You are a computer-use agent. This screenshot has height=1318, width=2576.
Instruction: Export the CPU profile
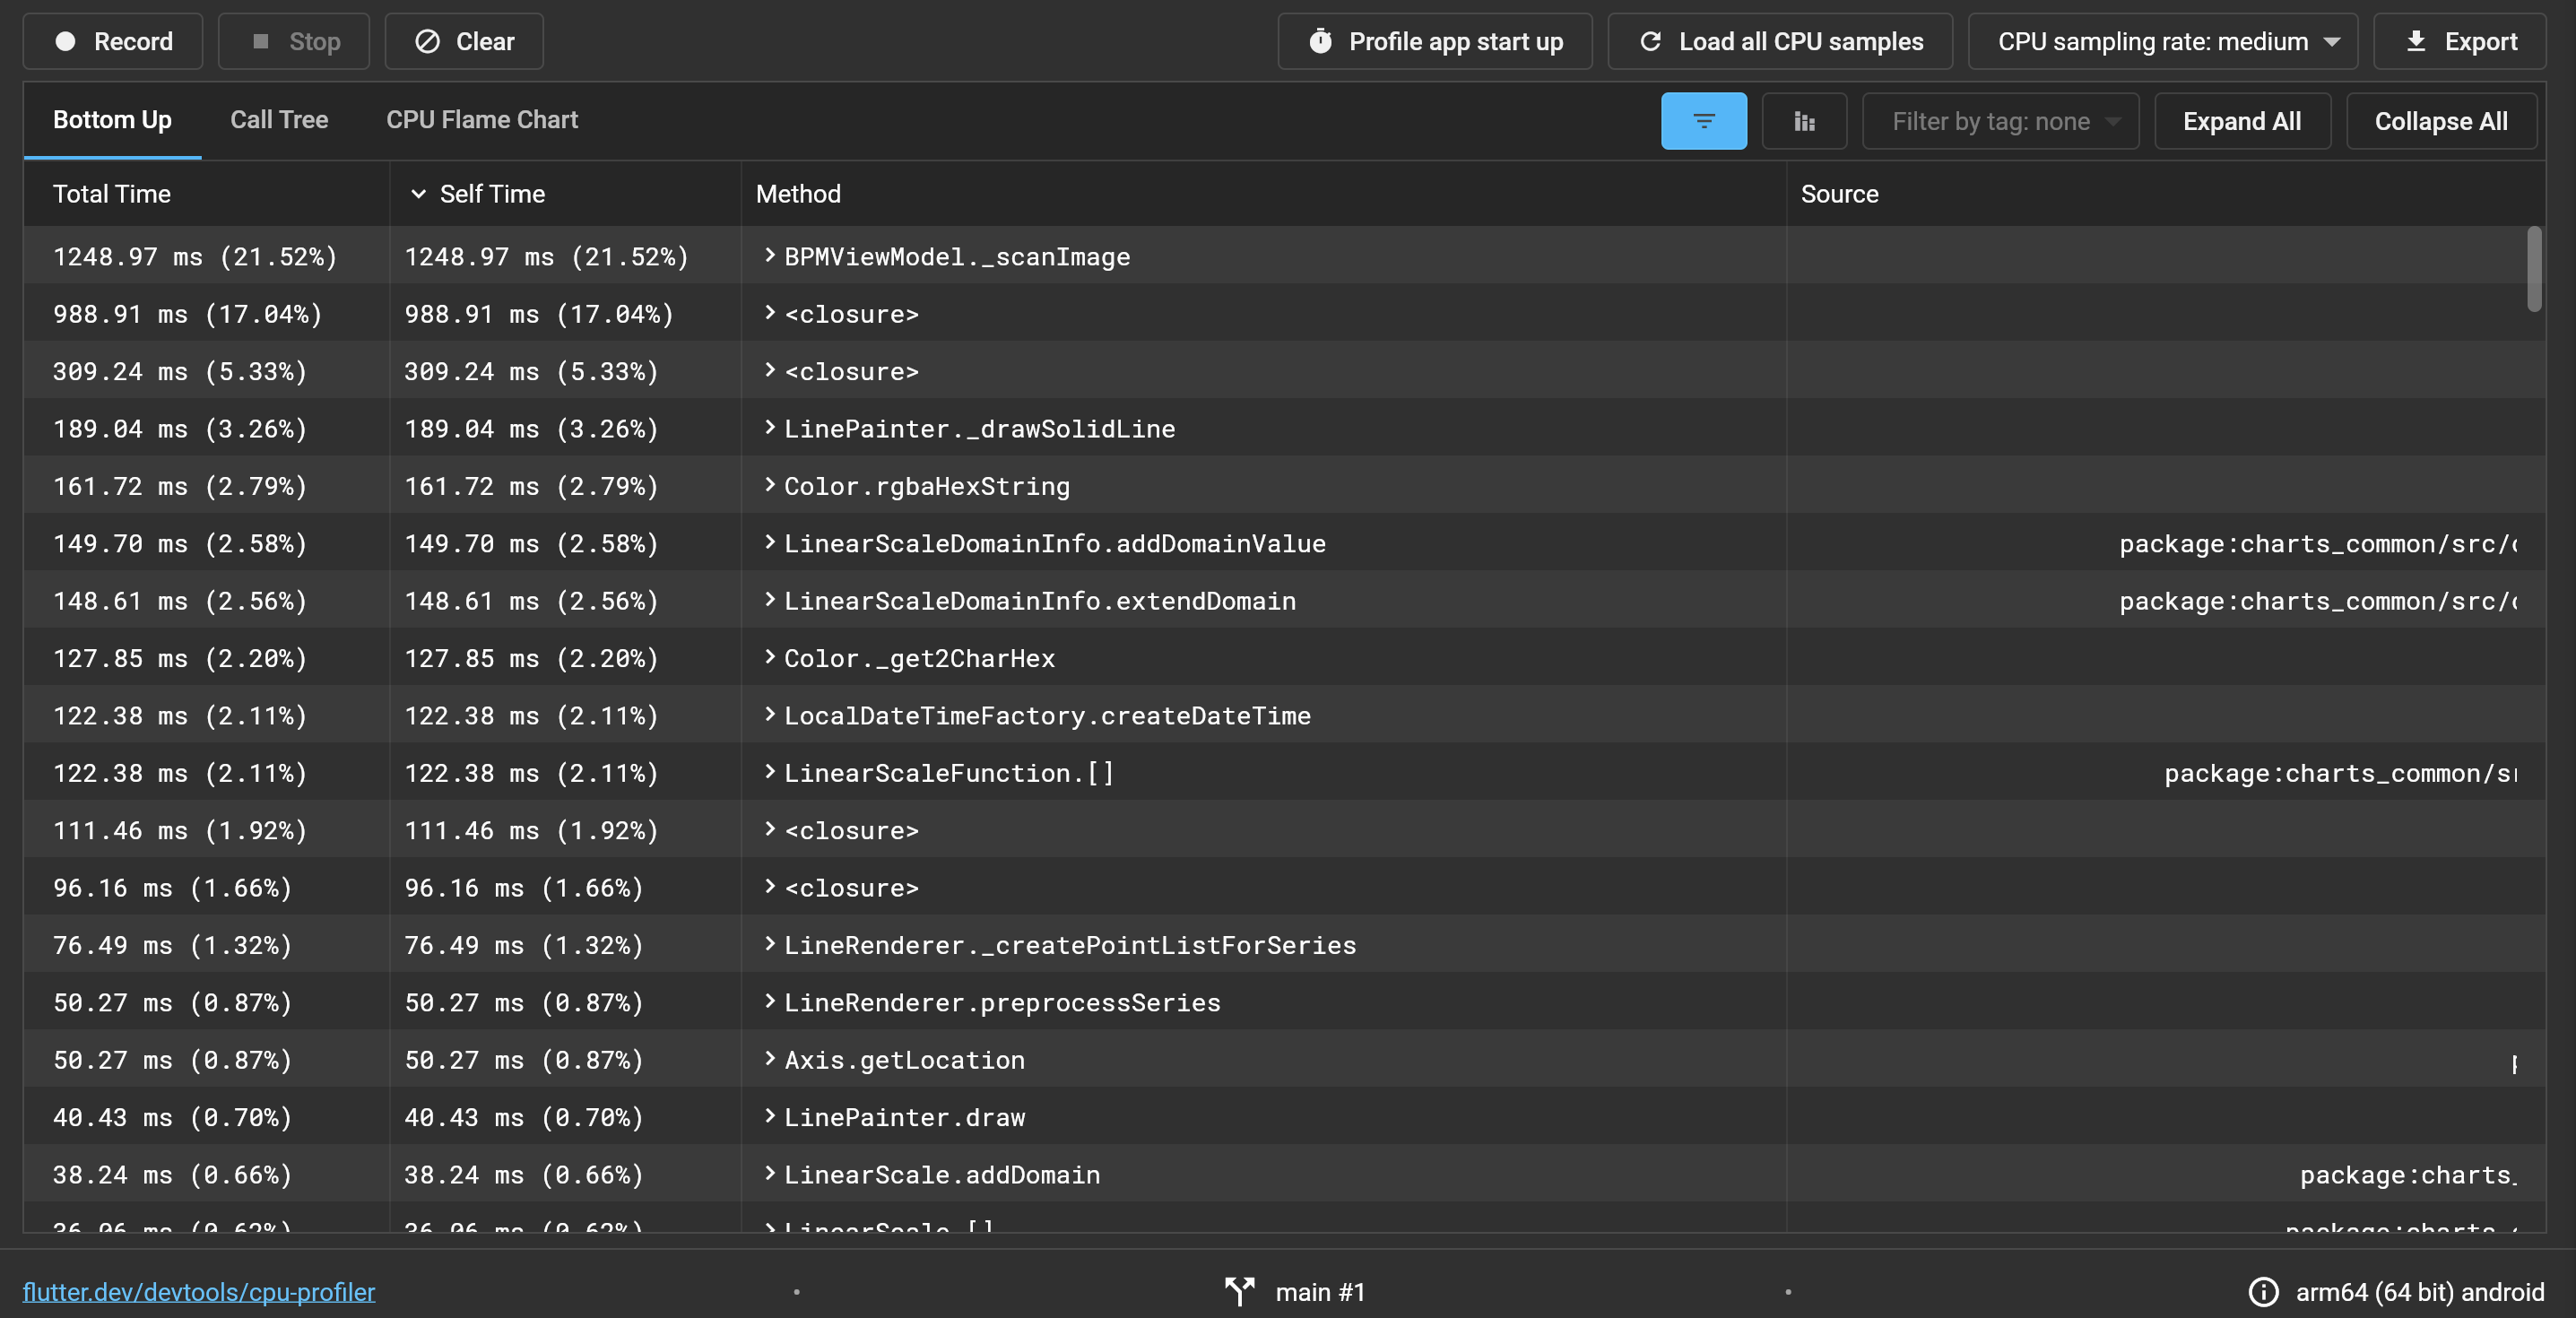[2460, 41]
